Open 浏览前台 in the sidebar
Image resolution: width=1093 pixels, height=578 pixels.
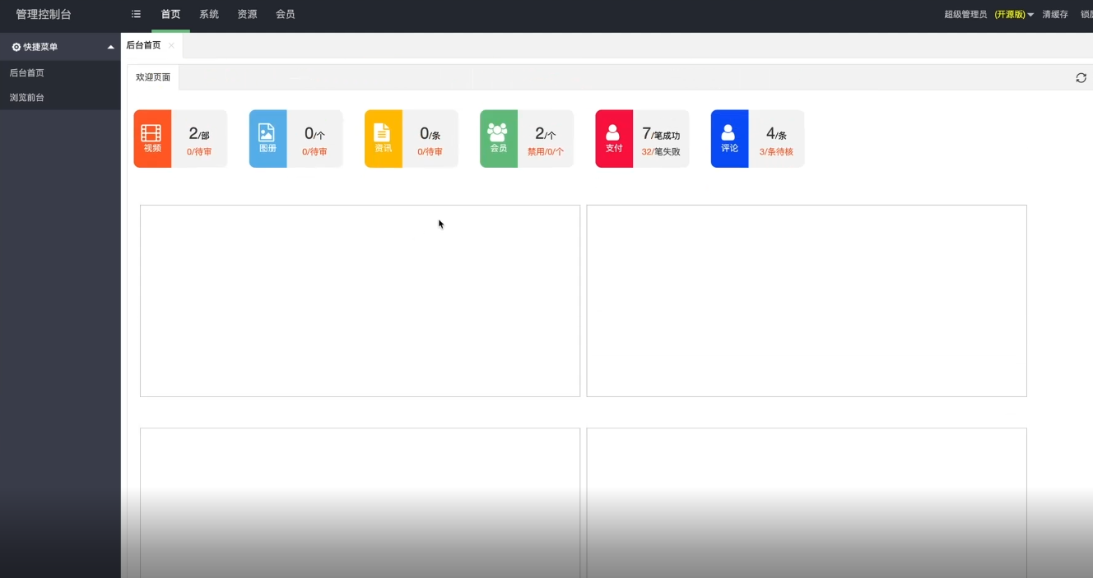click(27, 98)
